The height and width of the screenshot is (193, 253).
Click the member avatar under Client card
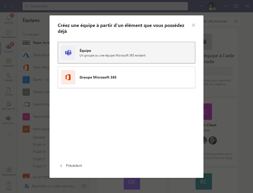coord(212,140)
